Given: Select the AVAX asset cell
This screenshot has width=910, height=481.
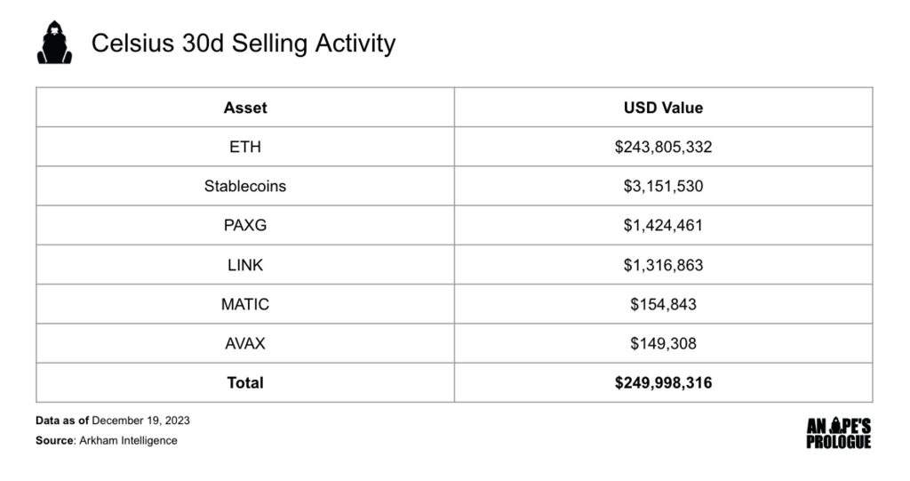Looking at the screenshot, I should (245, 343).
